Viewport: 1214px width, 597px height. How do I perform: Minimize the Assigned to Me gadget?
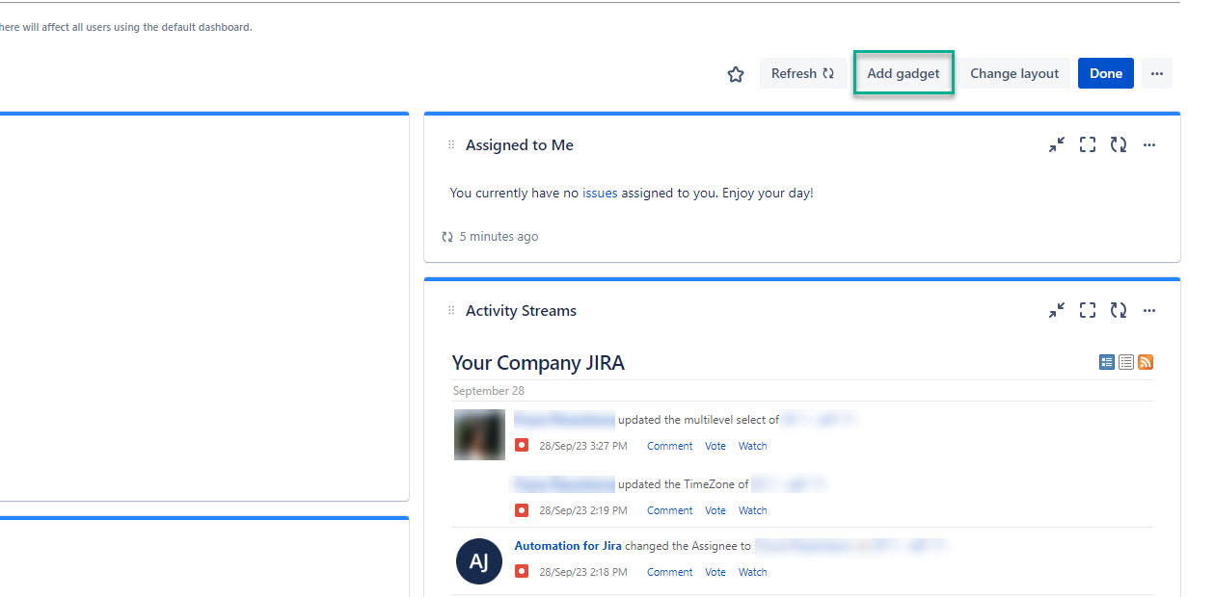1057,145
